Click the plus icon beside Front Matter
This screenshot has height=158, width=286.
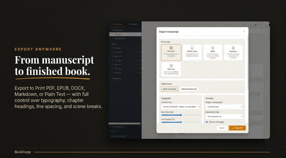138,30
